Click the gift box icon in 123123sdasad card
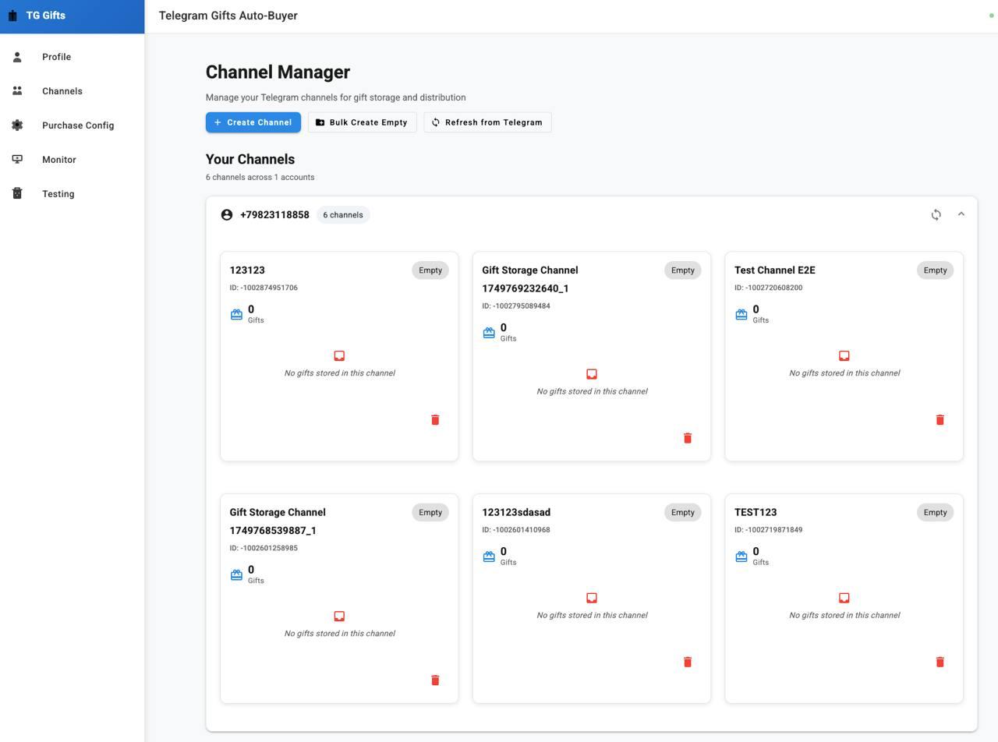 489,556
